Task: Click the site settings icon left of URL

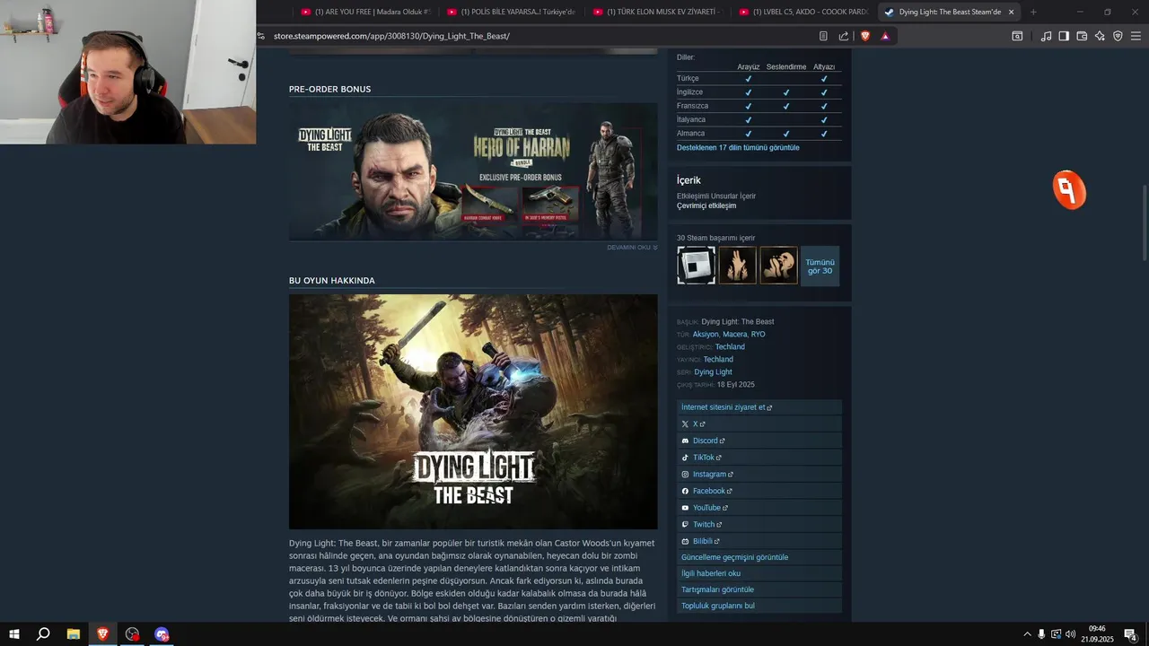Action: [261, 36]
